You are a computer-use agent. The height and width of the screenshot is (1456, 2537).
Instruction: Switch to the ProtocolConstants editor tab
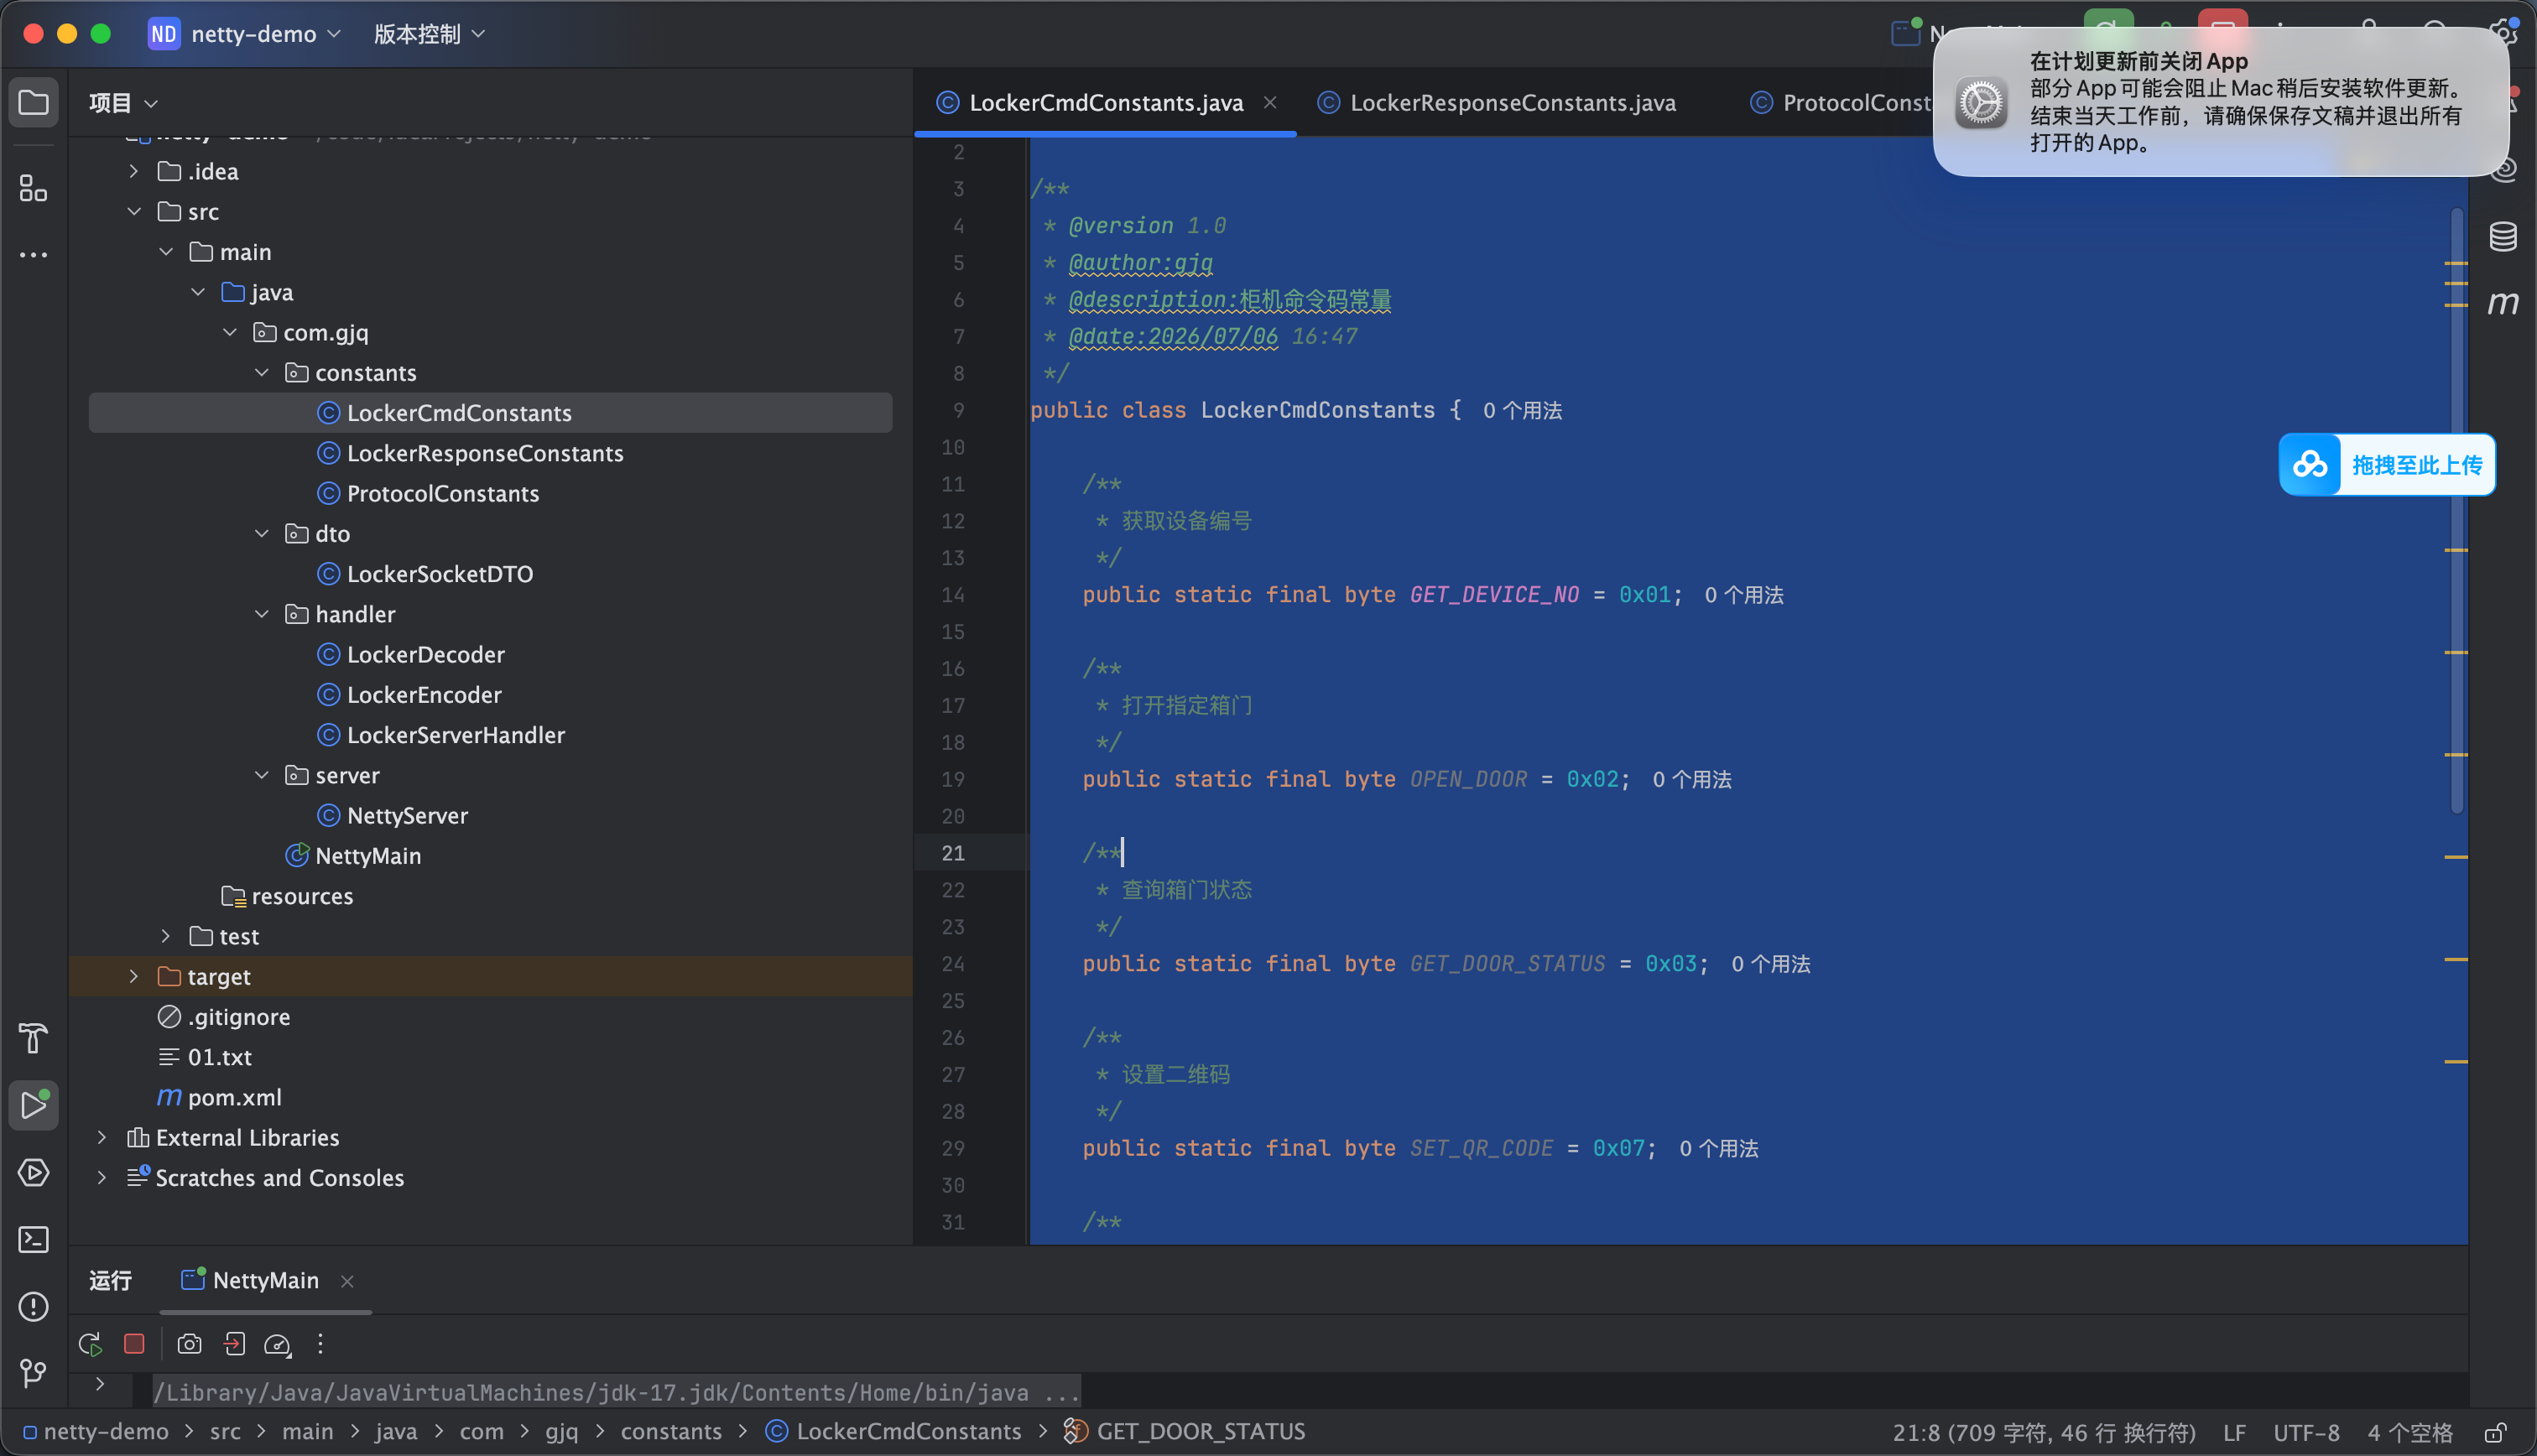(1842, 102)
